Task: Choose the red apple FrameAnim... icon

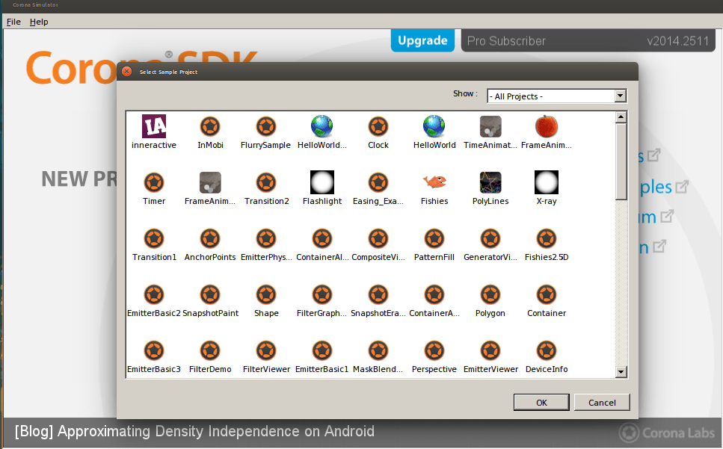Action: [x=547, y=126]
